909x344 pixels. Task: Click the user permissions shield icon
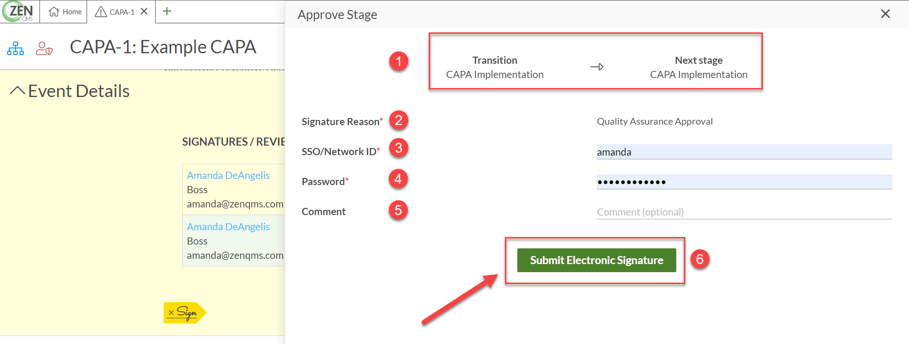click(43, 48)
